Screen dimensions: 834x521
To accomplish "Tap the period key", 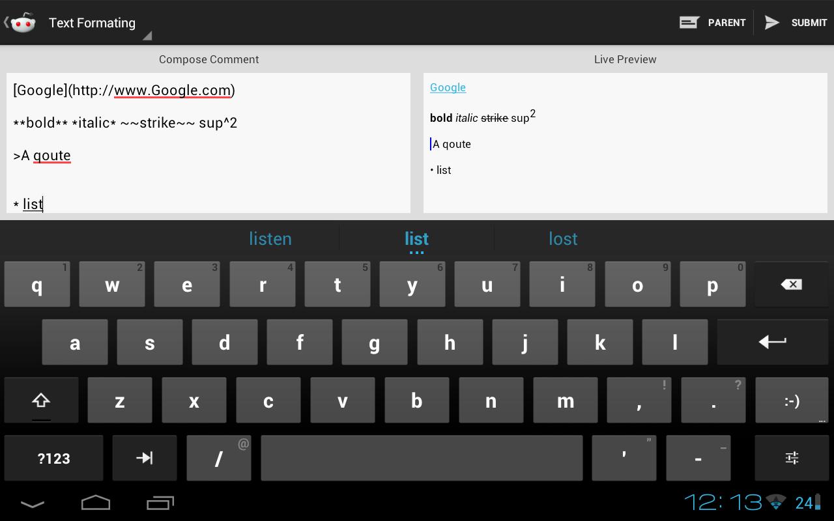I will 713,401.
